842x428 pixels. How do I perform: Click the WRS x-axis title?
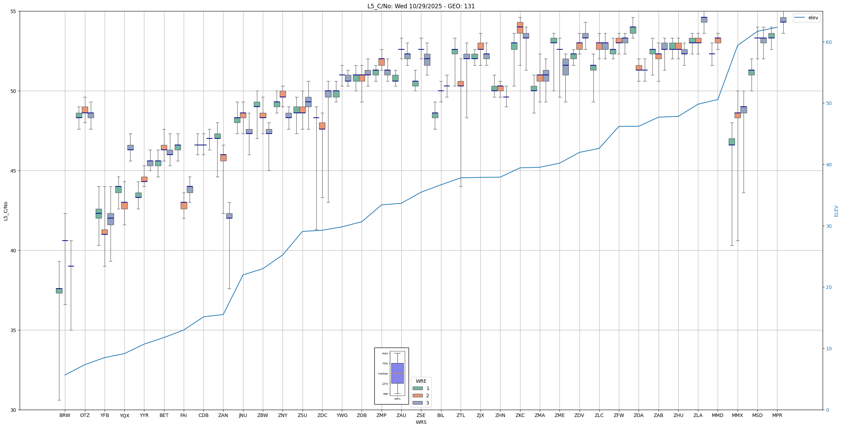(421, 422)
